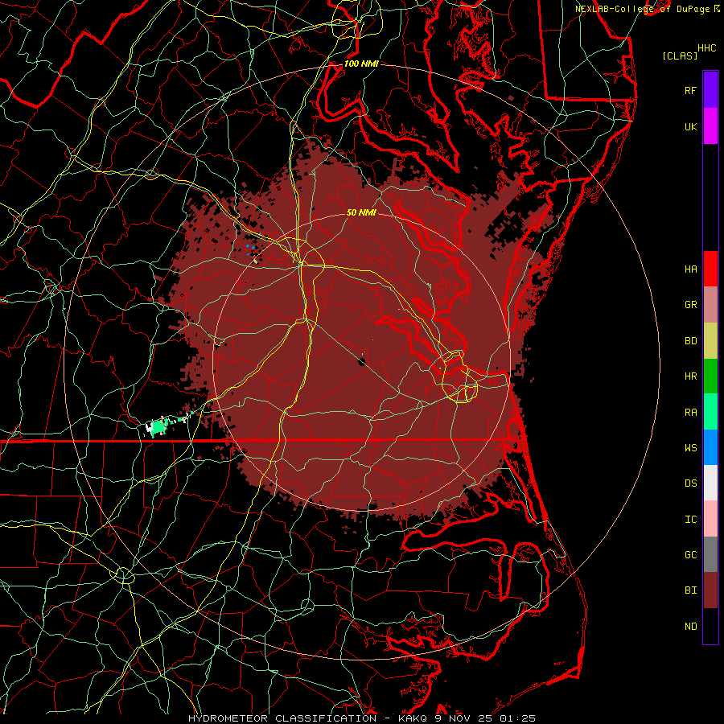
Task: Click the WS blue legend swatch
Action: (x=710, y=447)
